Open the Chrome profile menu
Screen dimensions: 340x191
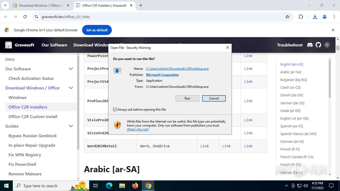(x=324, y=17)
